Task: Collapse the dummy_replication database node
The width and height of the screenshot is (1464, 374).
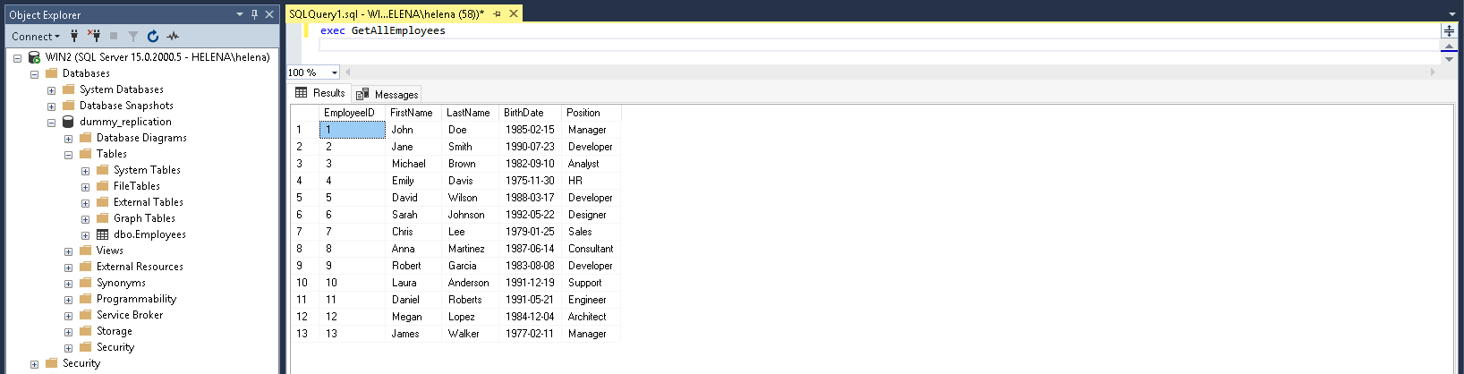Action: click(x=51, y=123)
